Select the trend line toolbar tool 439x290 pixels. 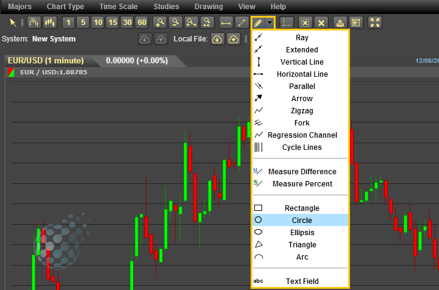241,23
